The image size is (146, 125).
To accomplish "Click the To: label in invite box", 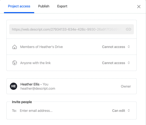I will coord(14,111).
